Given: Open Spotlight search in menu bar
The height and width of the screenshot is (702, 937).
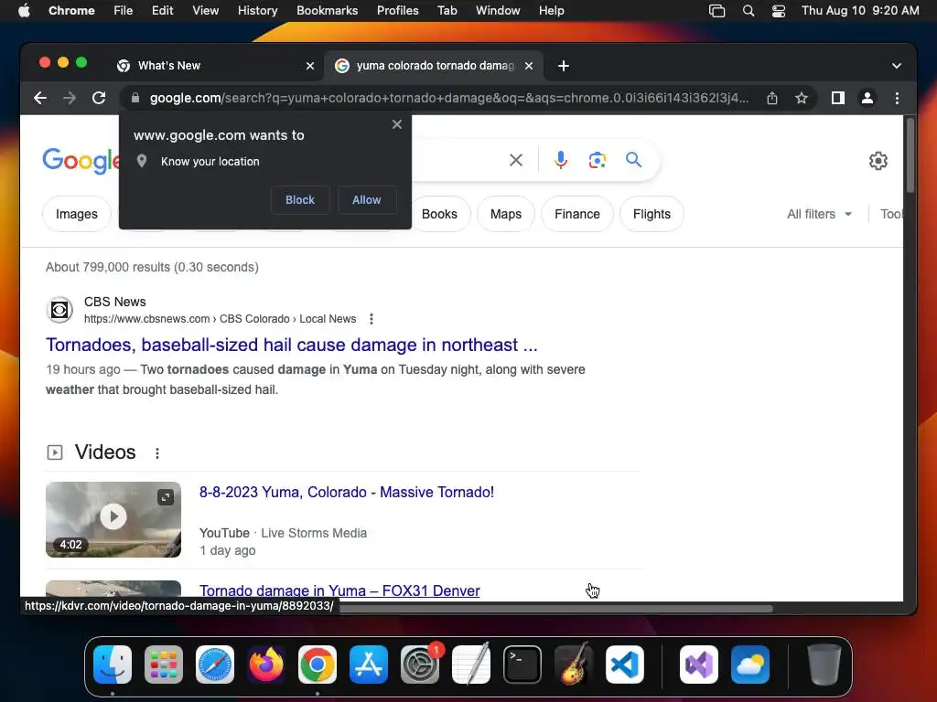Looking at the screenshot, I should tap(748, 11).
